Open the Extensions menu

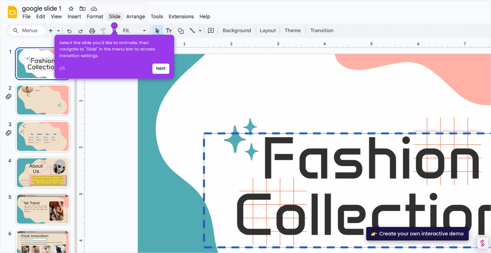tap(181, 17)
